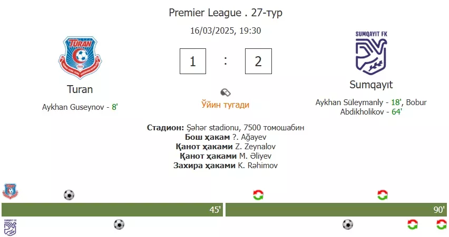Click Turan's goal ball icon on timeline

point(69,195)
